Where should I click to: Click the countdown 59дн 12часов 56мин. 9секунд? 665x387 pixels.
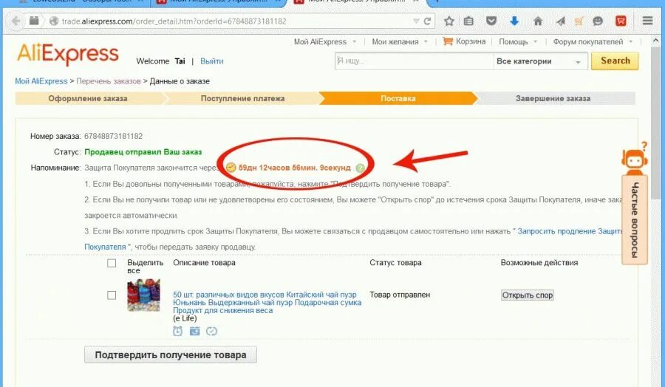295,168
